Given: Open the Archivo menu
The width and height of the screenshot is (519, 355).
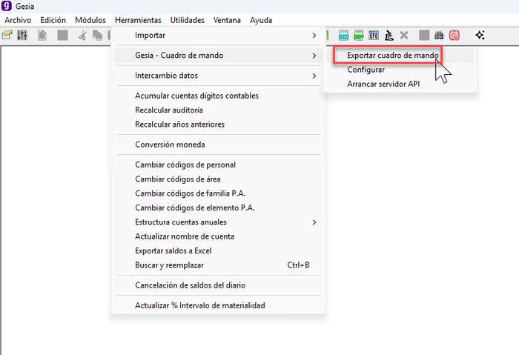Looking at the screenshot, I should pos(18,20).
